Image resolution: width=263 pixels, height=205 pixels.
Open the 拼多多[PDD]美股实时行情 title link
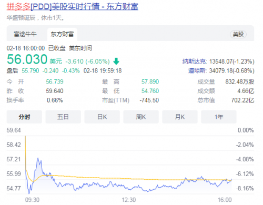(73, 7)
